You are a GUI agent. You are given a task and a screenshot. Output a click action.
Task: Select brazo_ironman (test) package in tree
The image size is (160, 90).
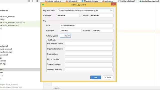[9, 25]
